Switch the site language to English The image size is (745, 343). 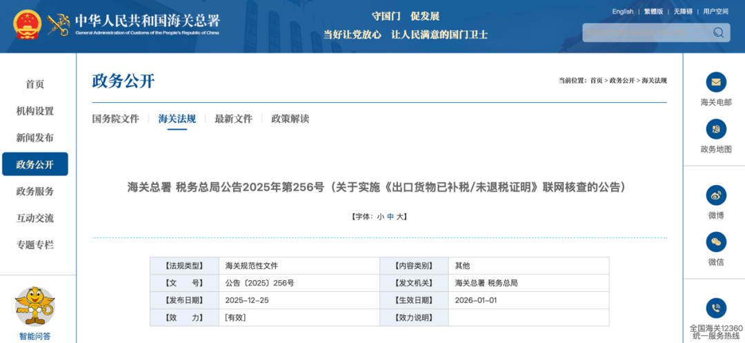pyautogui.click(x=622, y=12)
